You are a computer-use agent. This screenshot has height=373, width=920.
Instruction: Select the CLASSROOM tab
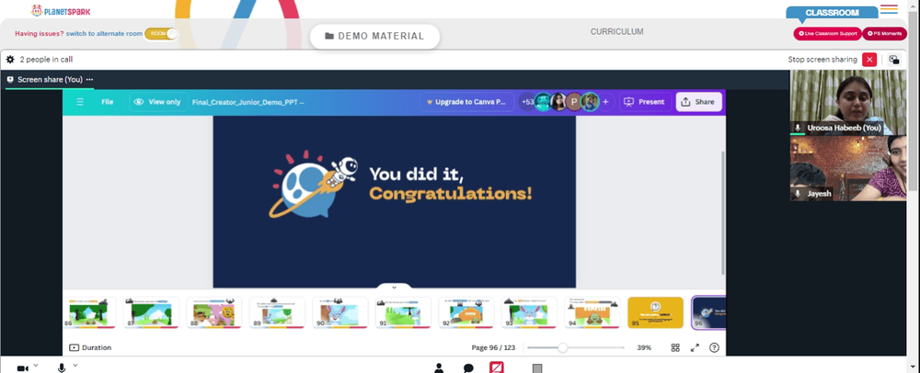(x=832, y=12)
